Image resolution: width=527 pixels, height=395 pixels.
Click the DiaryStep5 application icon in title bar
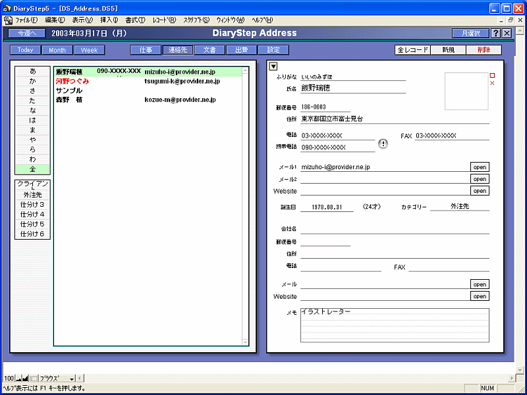tap(7, 8)
